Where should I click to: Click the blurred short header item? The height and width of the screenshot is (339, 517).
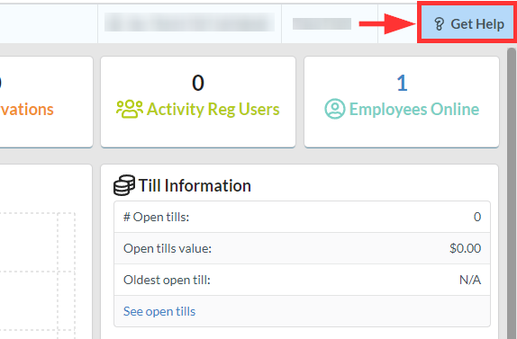[x=322, y=23]
